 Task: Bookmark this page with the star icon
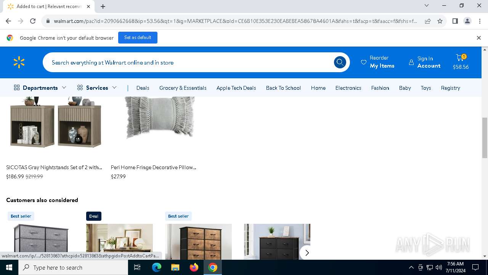[440, 21]
